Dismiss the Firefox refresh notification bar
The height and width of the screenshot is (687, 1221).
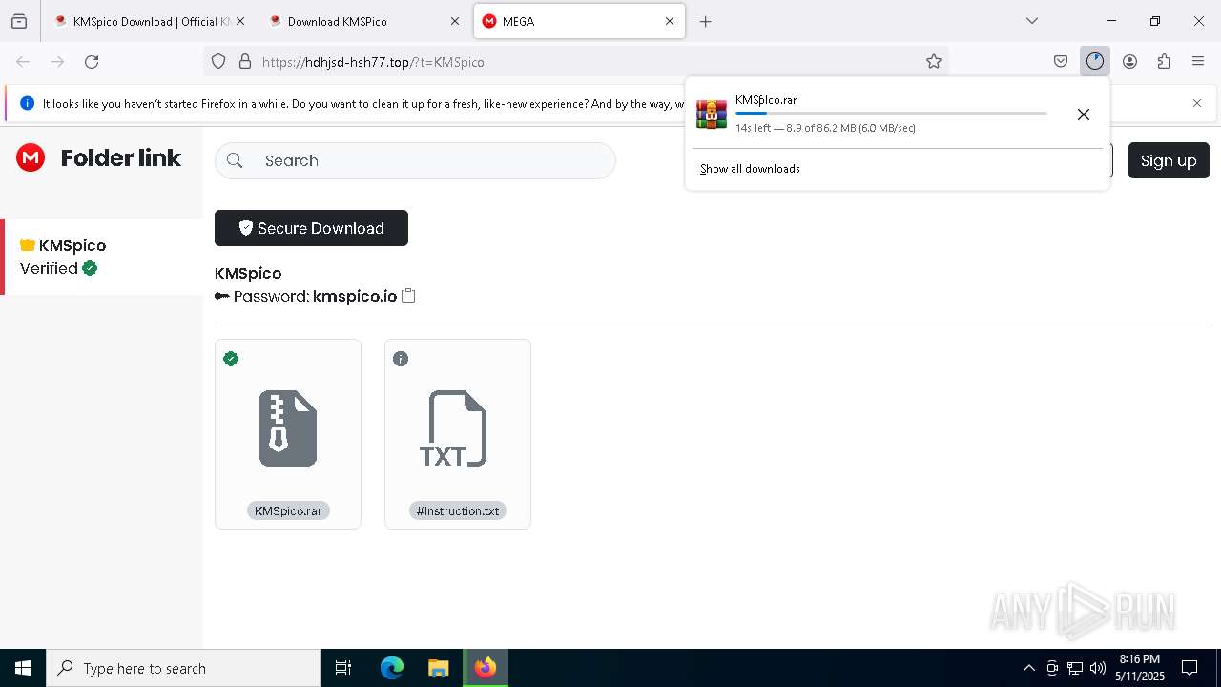point(1197,103)
